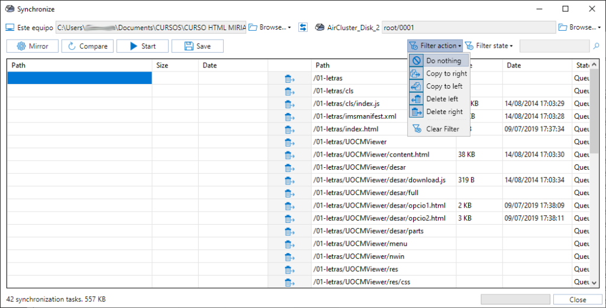Sort by right Date column header

(537, 65)
